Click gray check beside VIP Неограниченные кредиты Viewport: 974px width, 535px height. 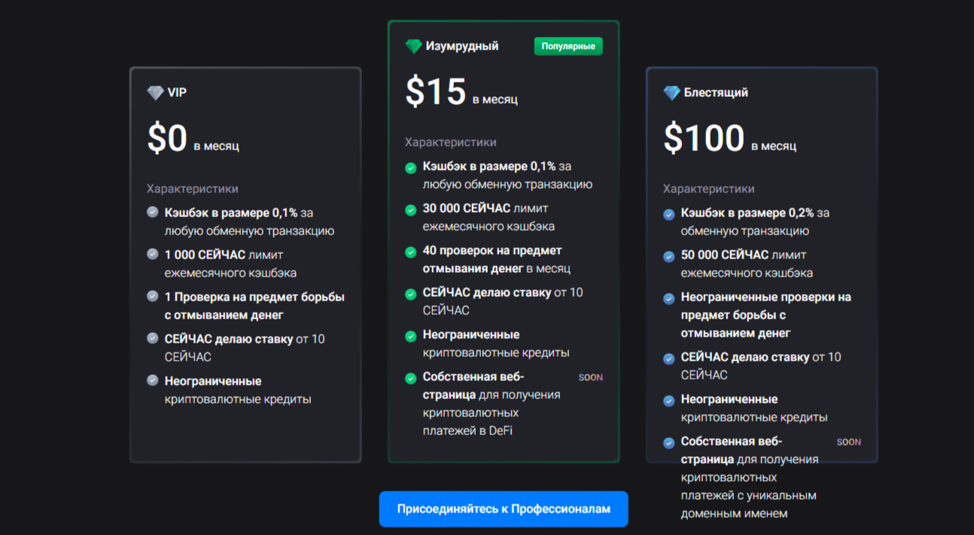point(153,381)
